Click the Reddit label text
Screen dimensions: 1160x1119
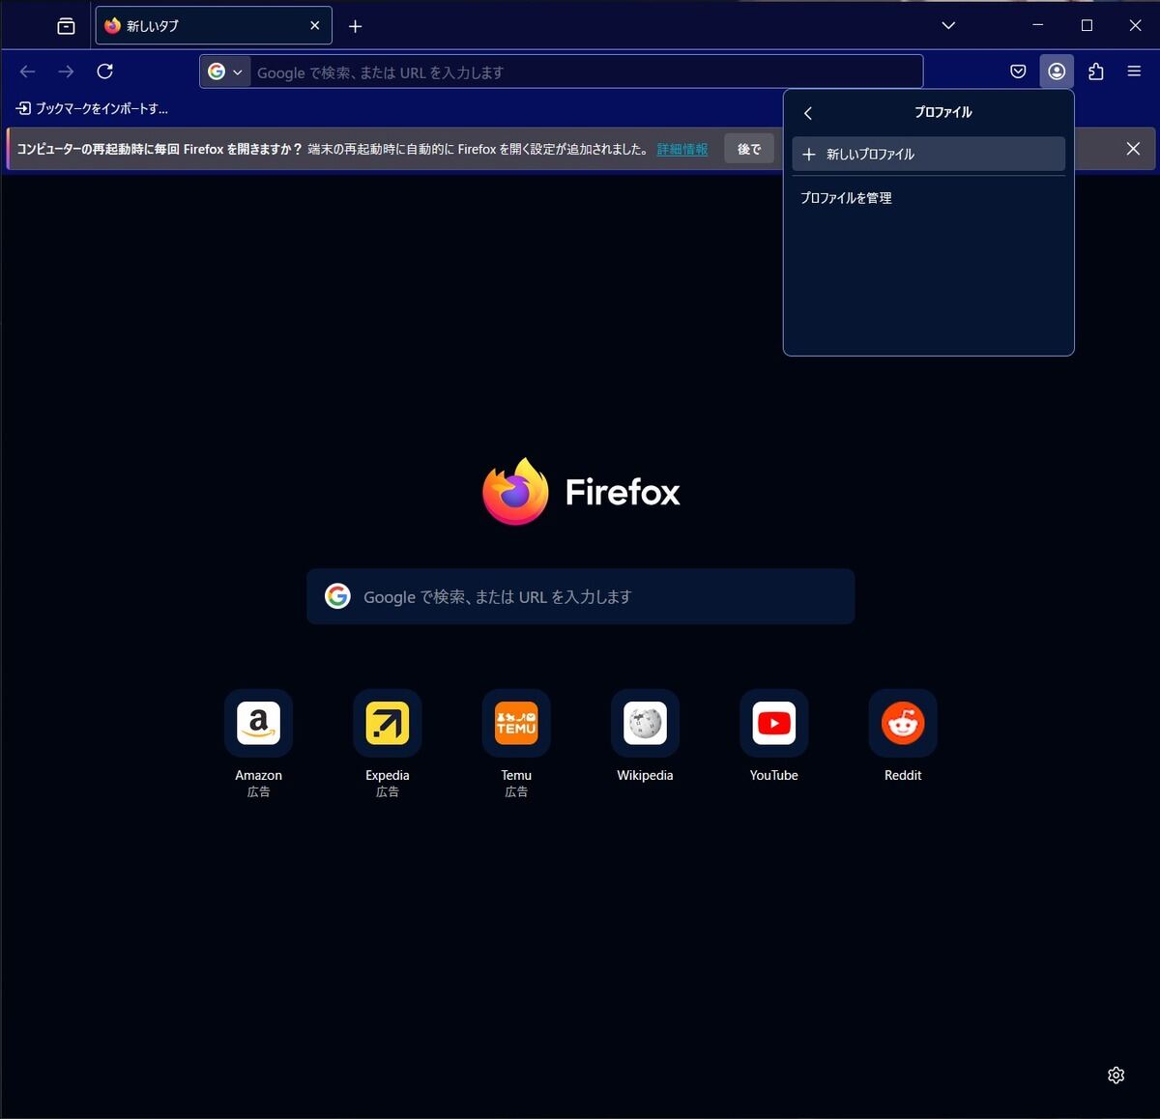point(903,775)
